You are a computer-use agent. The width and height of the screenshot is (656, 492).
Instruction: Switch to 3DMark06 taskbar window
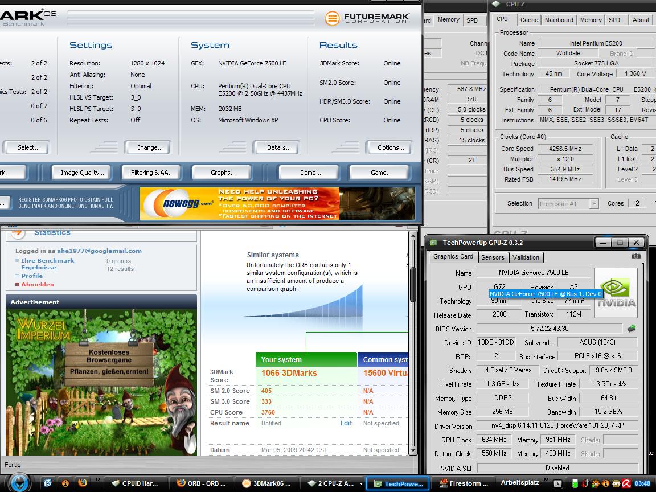[266, 483]
